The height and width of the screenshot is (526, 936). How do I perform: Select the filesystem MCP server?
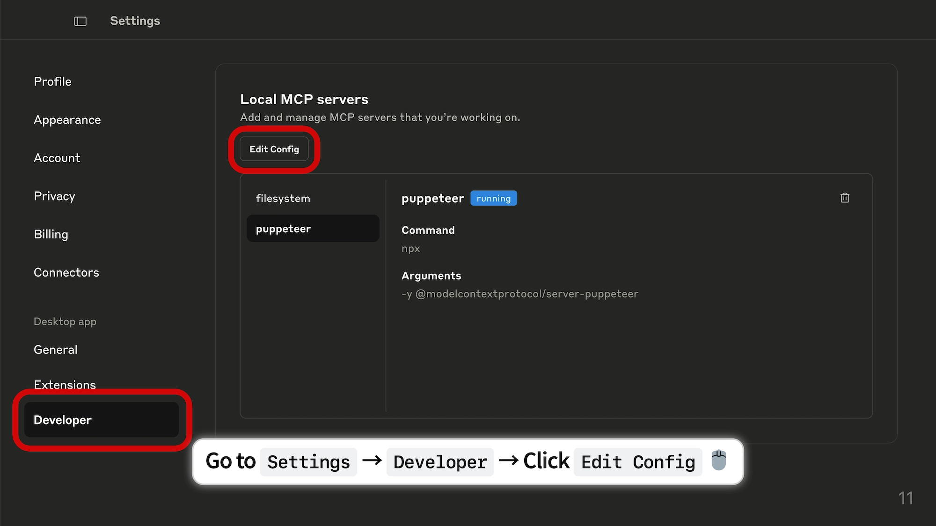click(283, 198)
